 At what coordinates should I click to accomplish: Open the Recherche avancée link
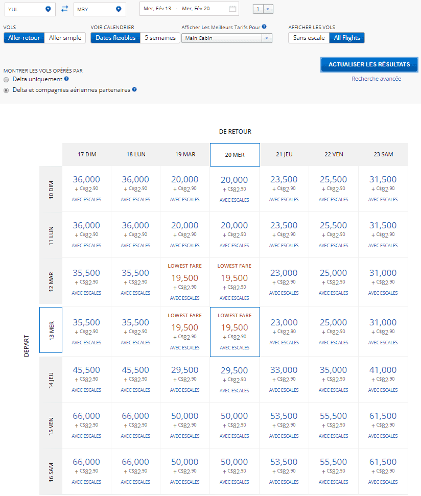coord(376,79)
